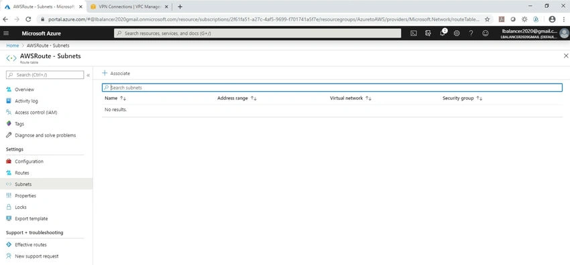Bookmark this page with the star icon
The width and height of the screenshot is (570, 265).
[487, 19]
